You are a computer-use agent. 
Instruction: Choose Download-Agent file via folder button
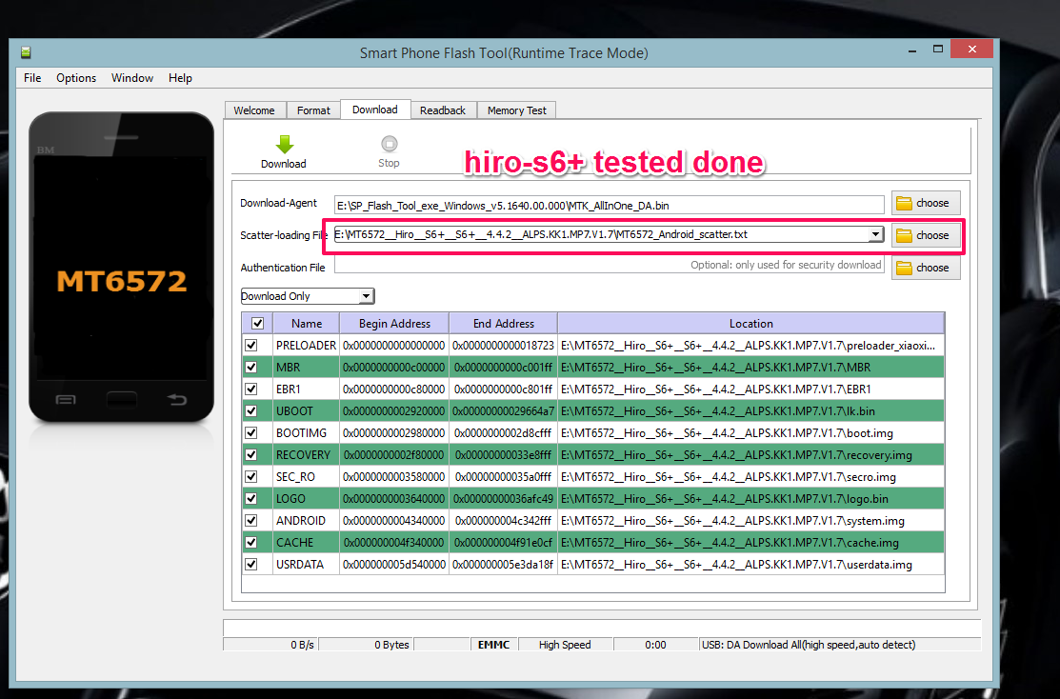[x=925, y=203]
